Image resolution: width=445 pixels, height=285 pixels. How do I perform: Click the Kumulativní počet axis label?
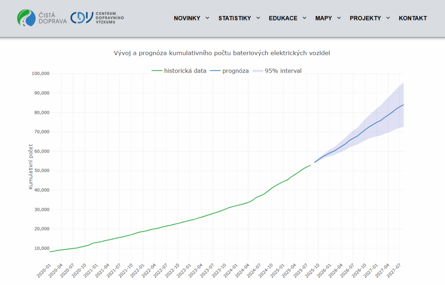31,166
